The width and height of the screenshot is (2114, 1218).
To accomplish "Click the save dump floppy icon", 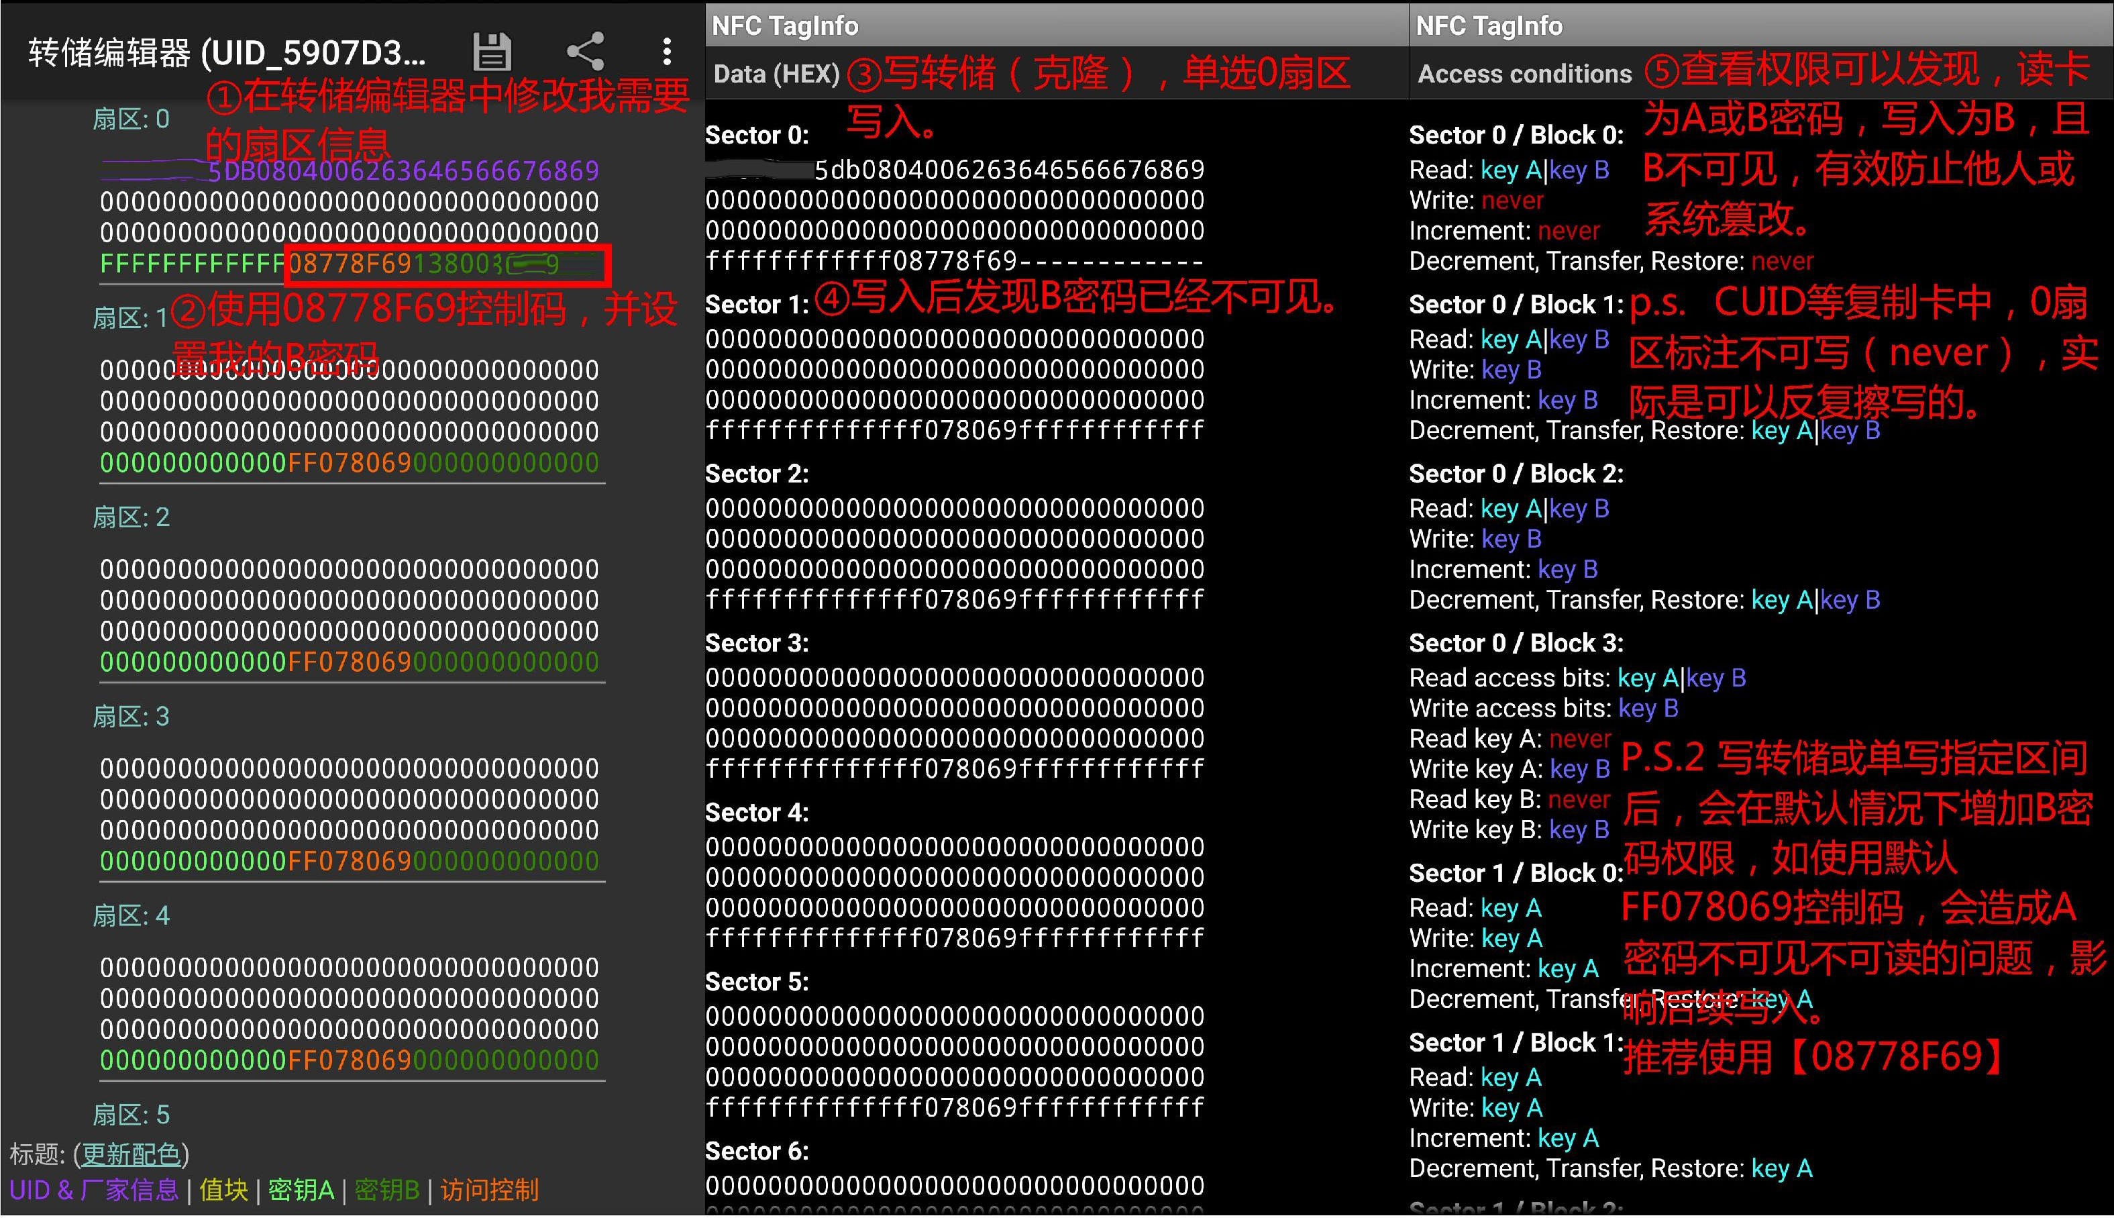I will (492, 52).
